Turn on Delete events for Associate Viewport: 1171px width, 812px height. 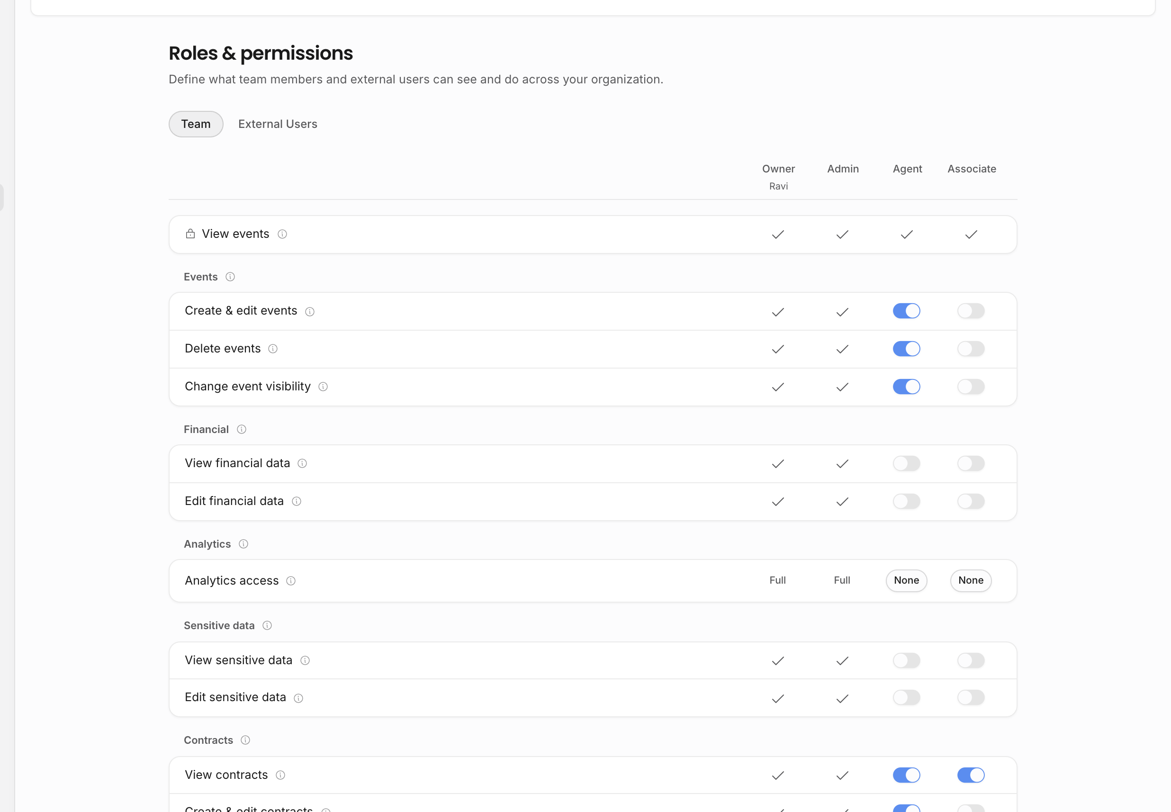click(971, 349)
